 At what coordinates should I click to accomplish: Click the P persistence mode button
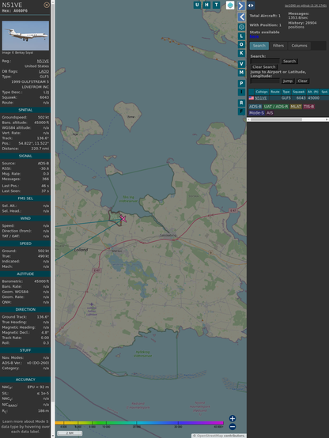click(x=241, y=83)
